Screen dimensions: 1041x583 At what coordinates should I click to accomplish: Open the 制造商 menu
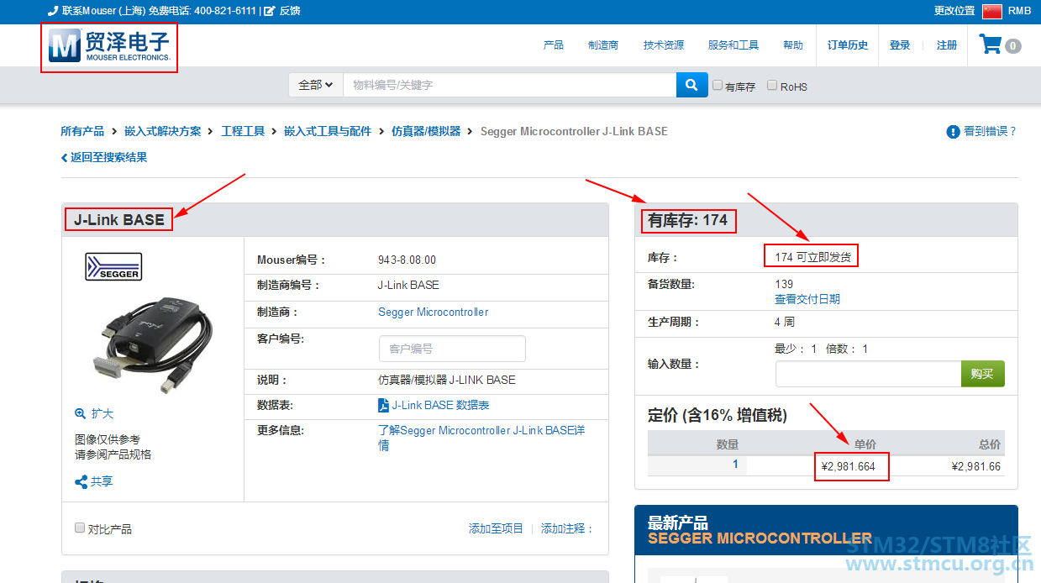[x=603, y=45]
